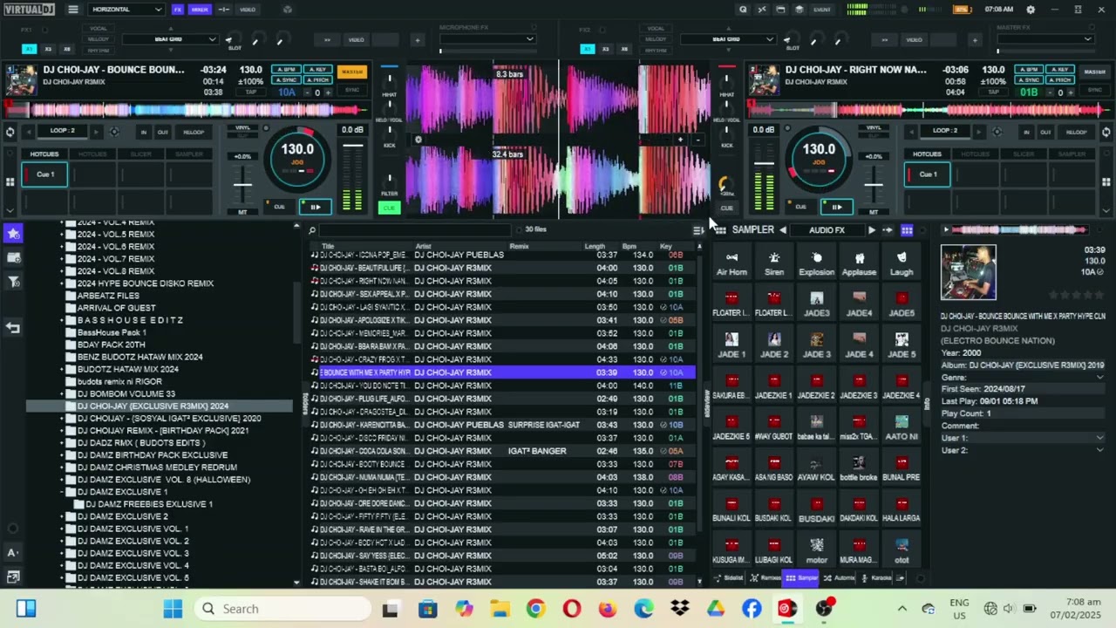
Task: Open Firefox from the taskbar
Action: click(608, 609)
